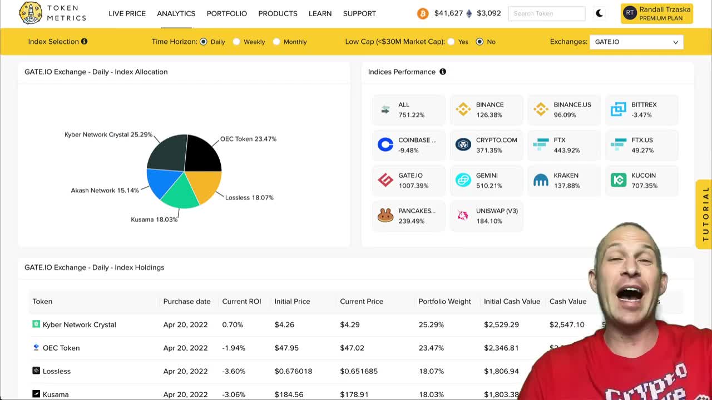Open SUPPORT menu
The width and height of the screenshot is (712, 400).
pyautogui.click(x=359, y=13)
